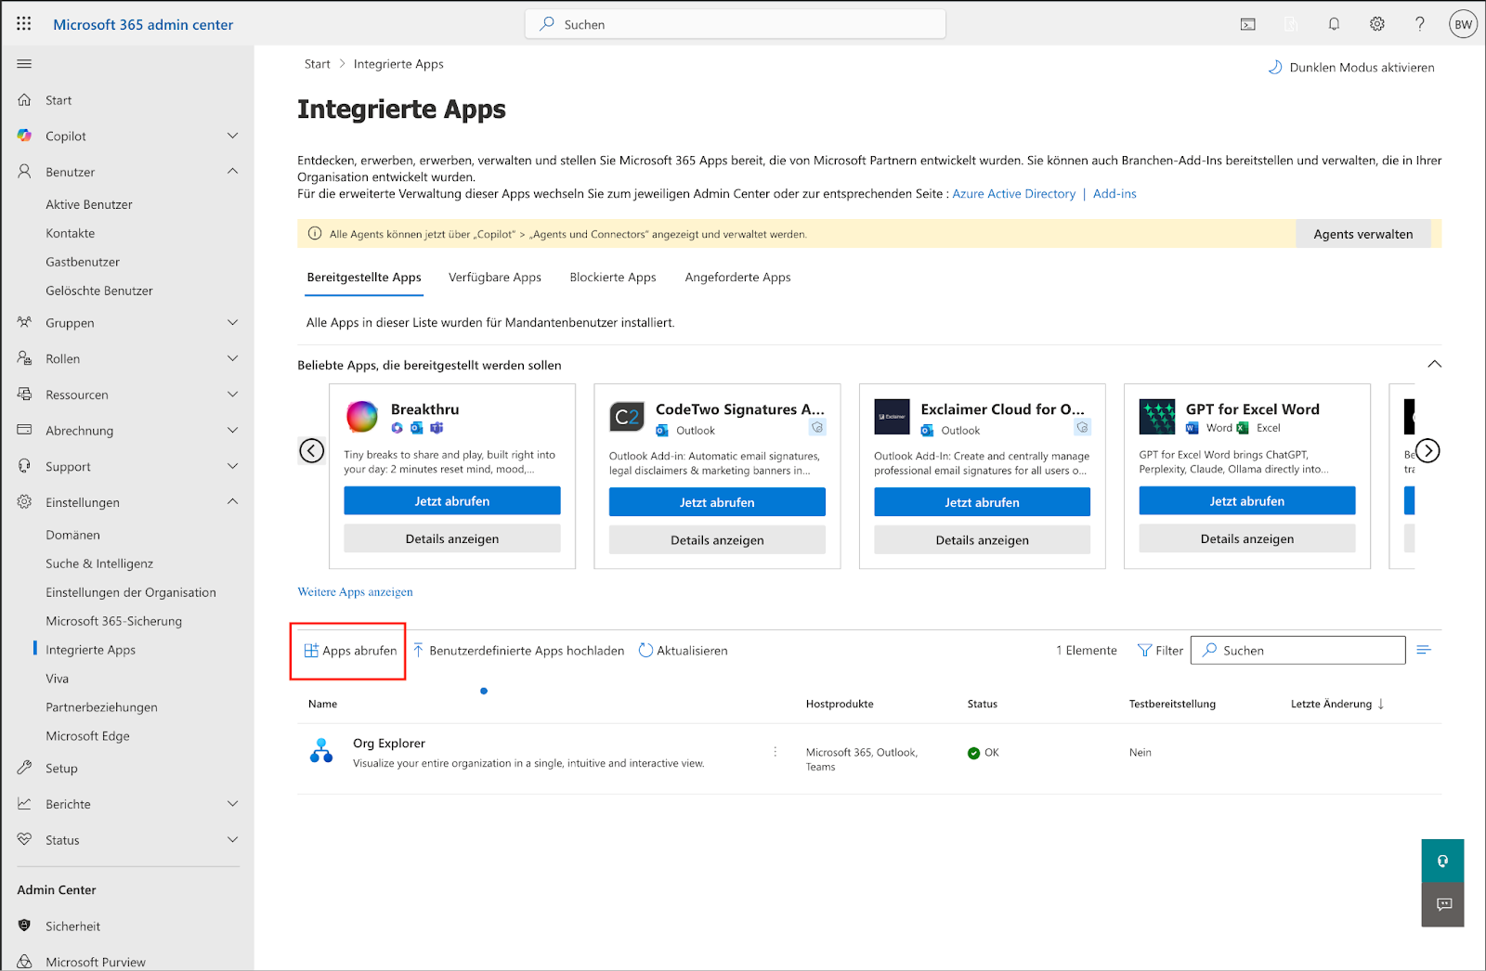Expand the Abrechnung navigation section
1486x971 pixels.
coord(232,431)
